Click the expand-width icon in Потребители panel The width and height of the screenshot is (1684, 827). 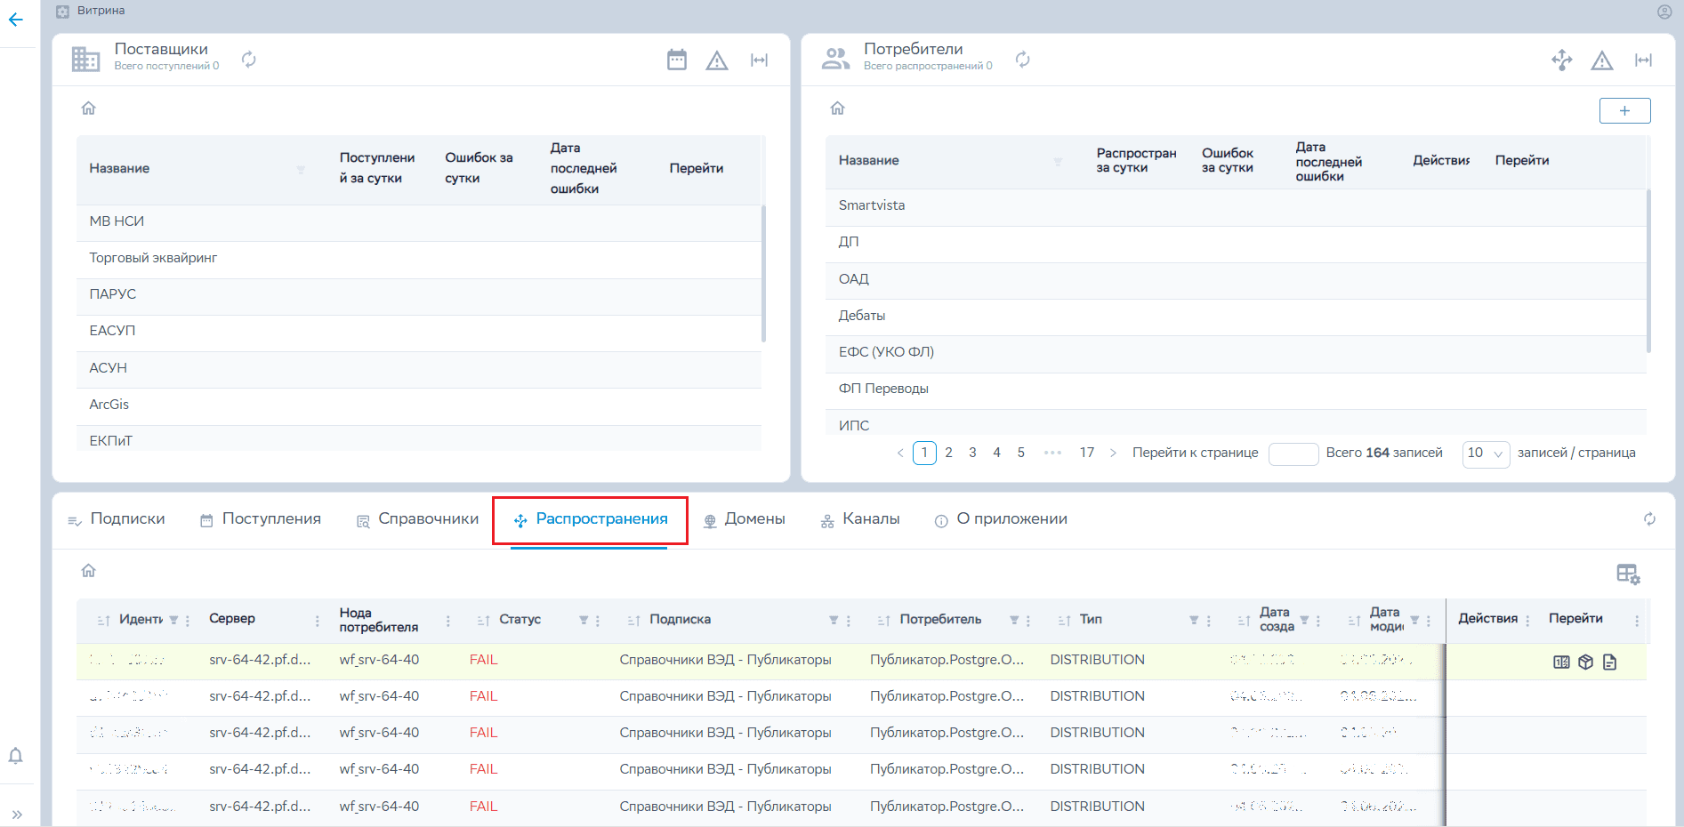[1643, 60]
